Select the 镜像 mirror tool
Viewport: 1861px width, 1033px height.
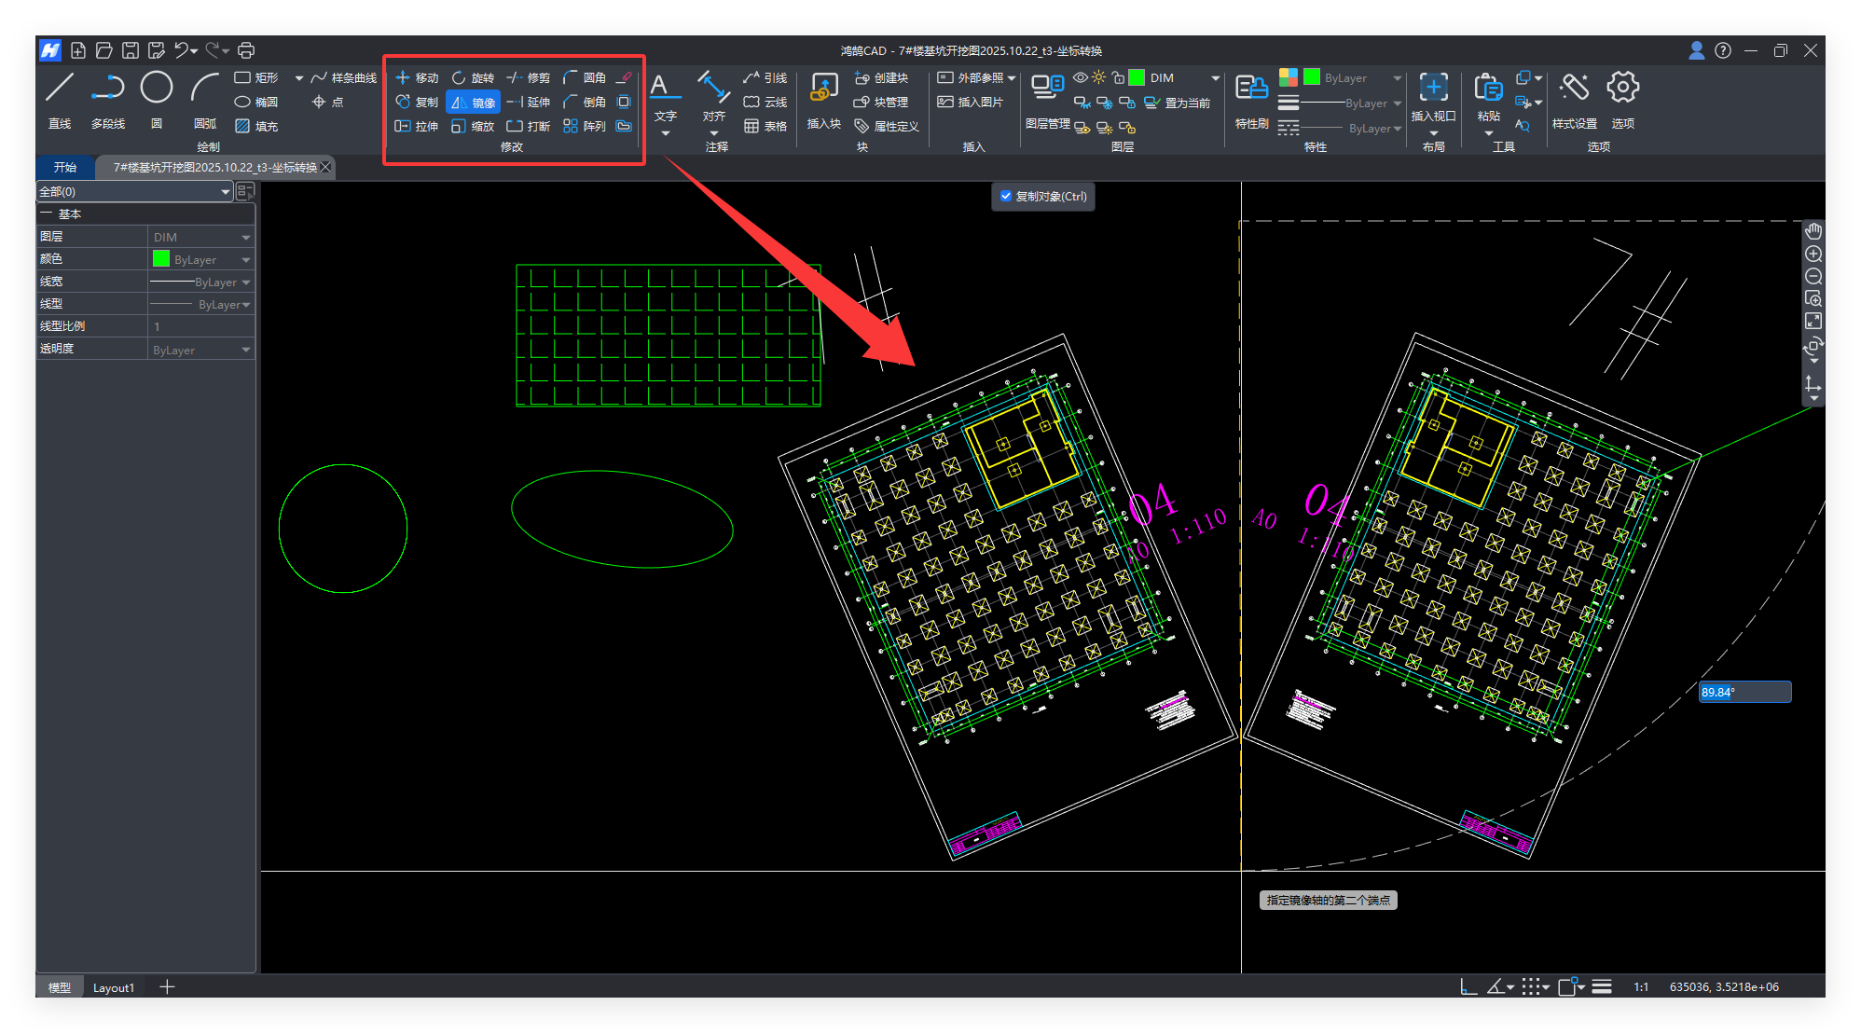pyautogui.click(x=473, y=103)
